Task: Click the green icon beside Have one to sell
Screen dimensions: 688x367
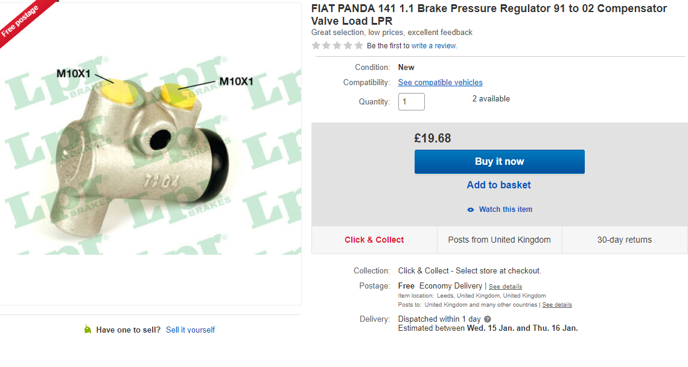Action: tap(88, 330)
